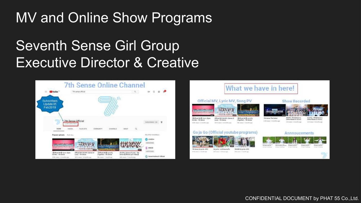Open the messages chat bubble icon
361x203 pixels.
pos(159,92)
